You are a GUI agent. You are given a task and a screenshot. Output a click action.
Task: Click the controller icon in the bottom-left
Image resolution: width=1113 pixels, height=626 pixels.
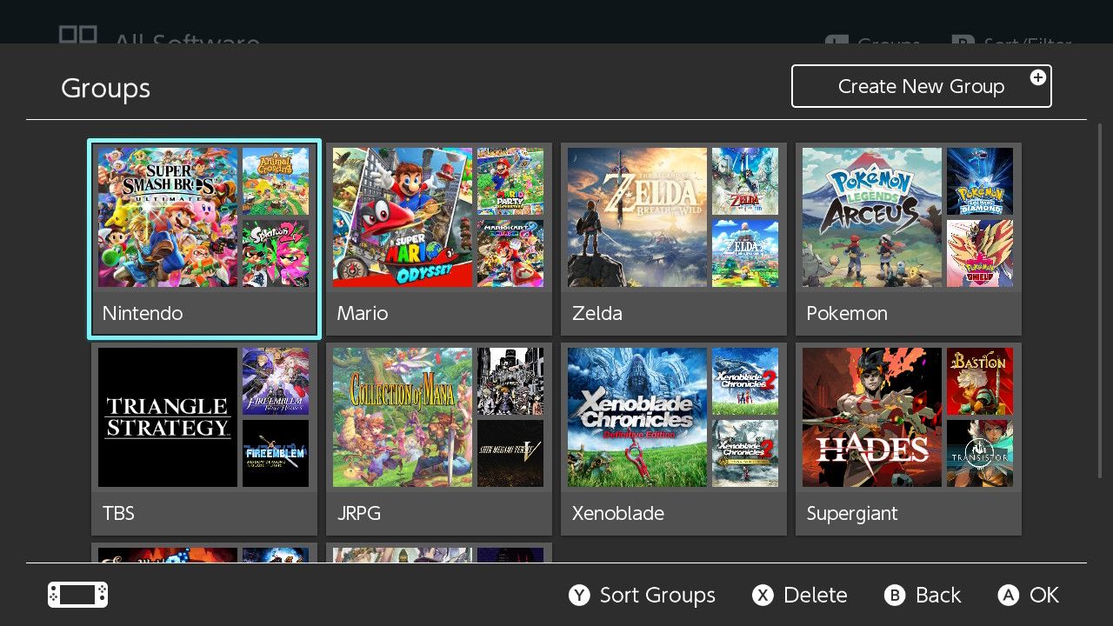click(x=77, y=594)
